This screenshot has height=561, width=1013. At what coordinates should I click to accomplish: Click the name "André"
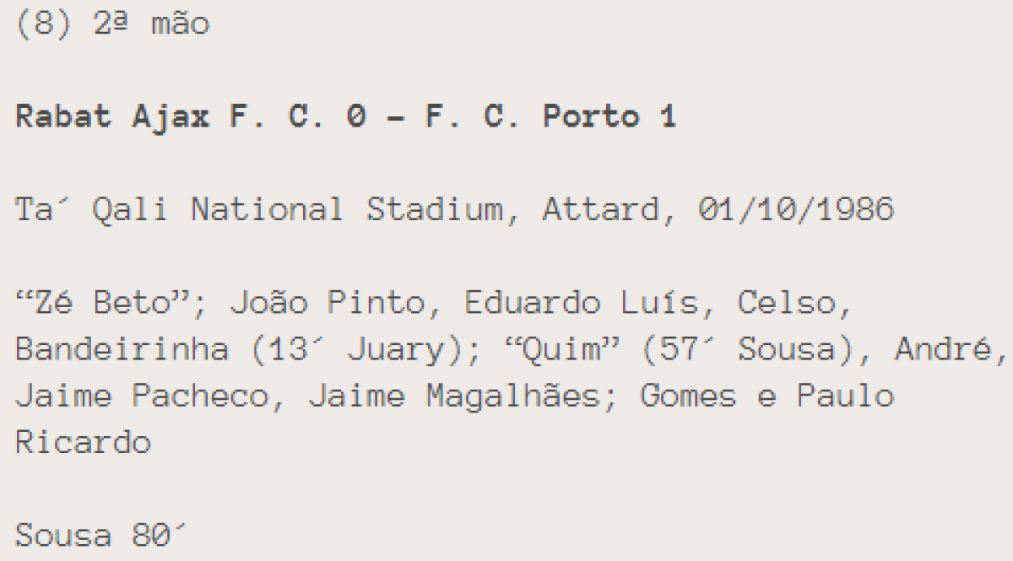coord(945,348)
